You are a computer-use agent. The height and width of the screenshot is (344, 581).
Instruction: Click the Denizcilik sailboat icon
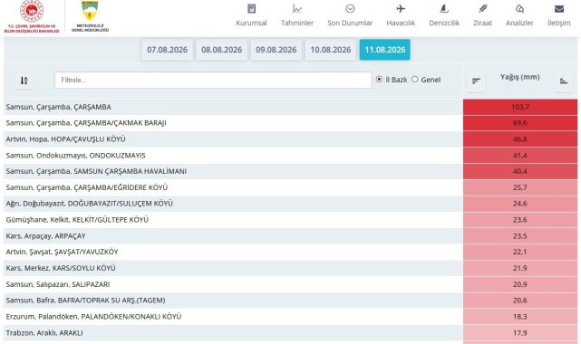click(444, 9)
